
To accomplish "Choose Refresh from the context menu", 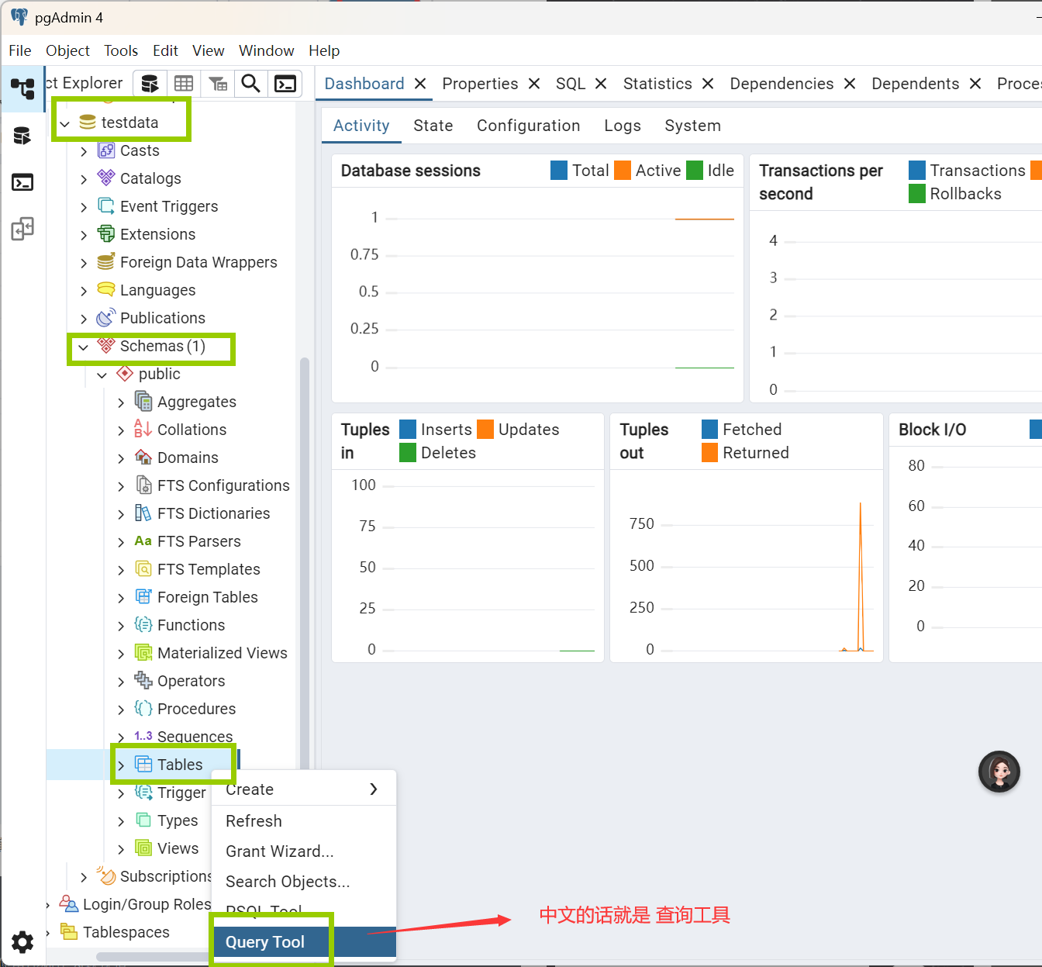I will (303, 821).
